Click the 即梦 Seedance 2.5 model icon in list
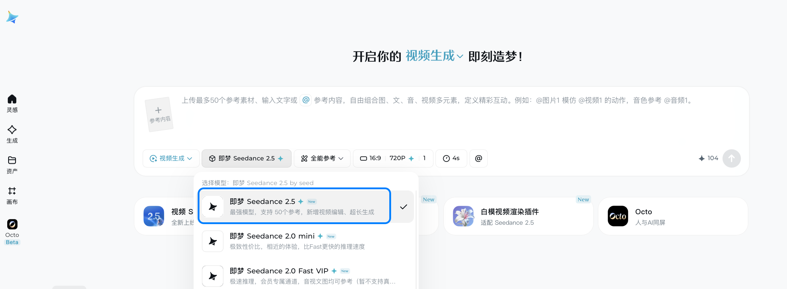 [x=213, y=207]
